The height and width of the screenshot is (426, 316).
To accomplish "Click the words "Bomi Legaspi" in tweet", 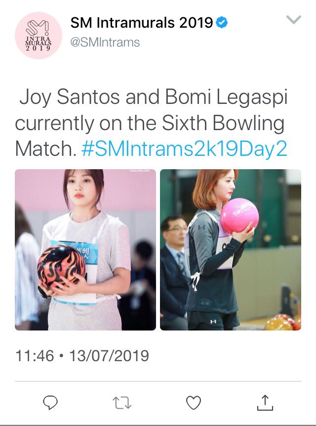I will pyautogui.click(x=226, y=97).
